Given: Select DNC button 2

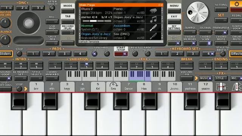Looking at the screenshot, I should (22, 8).
